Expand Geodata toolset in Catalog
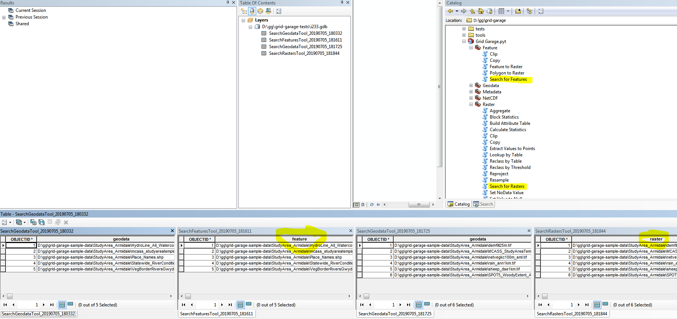This screenshot has height=319, width=677. (x=471, y=86)
